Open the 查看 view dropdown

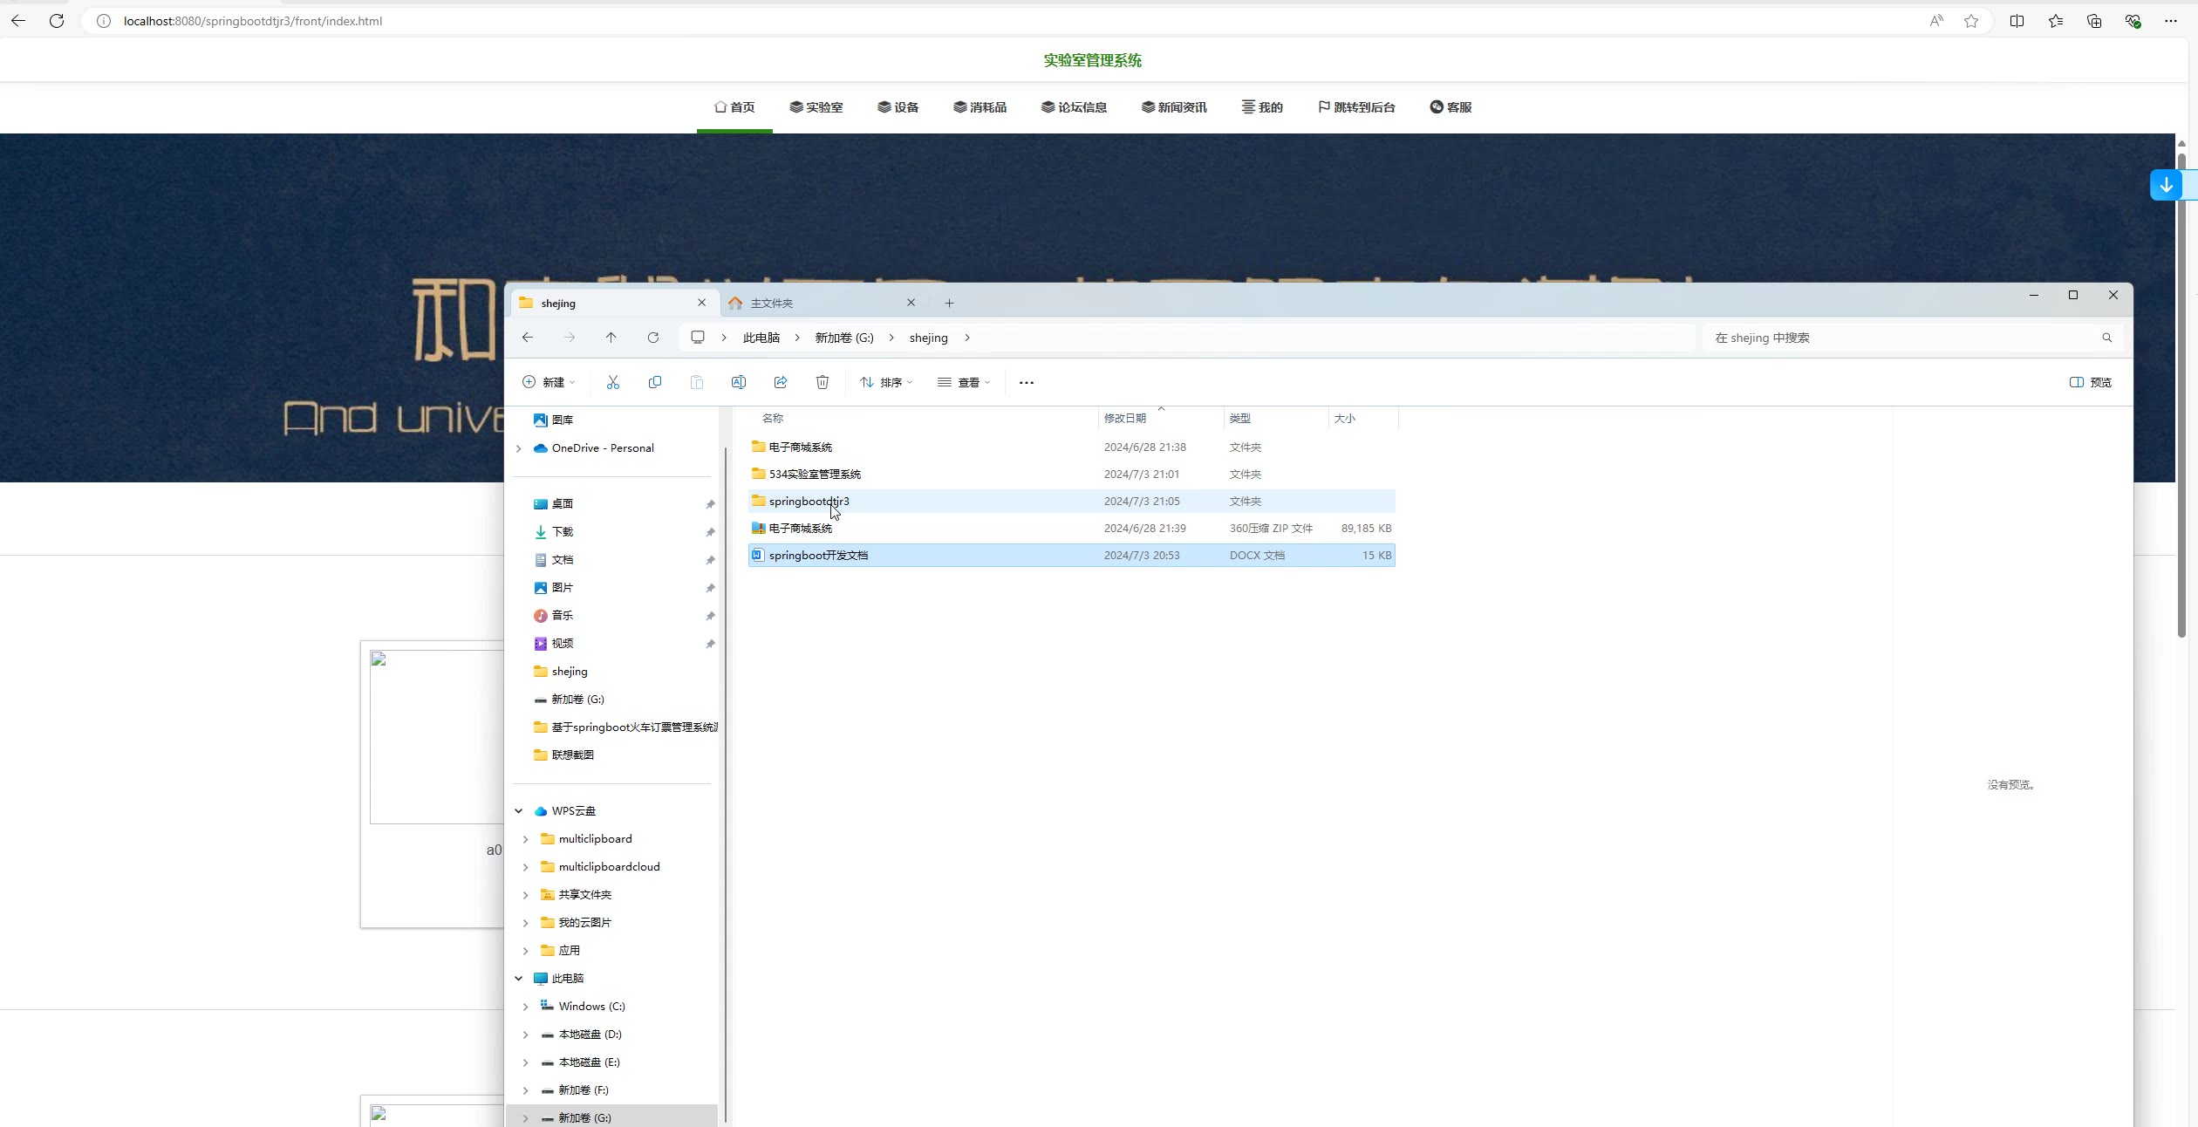click(x=964, y=382)
